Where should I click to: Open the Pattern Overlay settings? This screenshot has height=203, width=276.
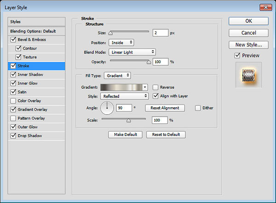pos(31,118)
